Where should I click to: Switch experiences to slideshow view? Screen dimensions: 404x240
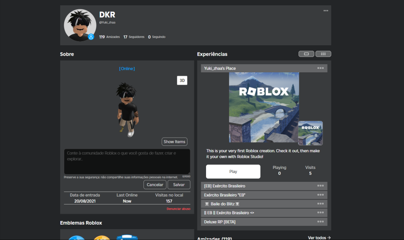pyautogui.click(x=306, y=54)
